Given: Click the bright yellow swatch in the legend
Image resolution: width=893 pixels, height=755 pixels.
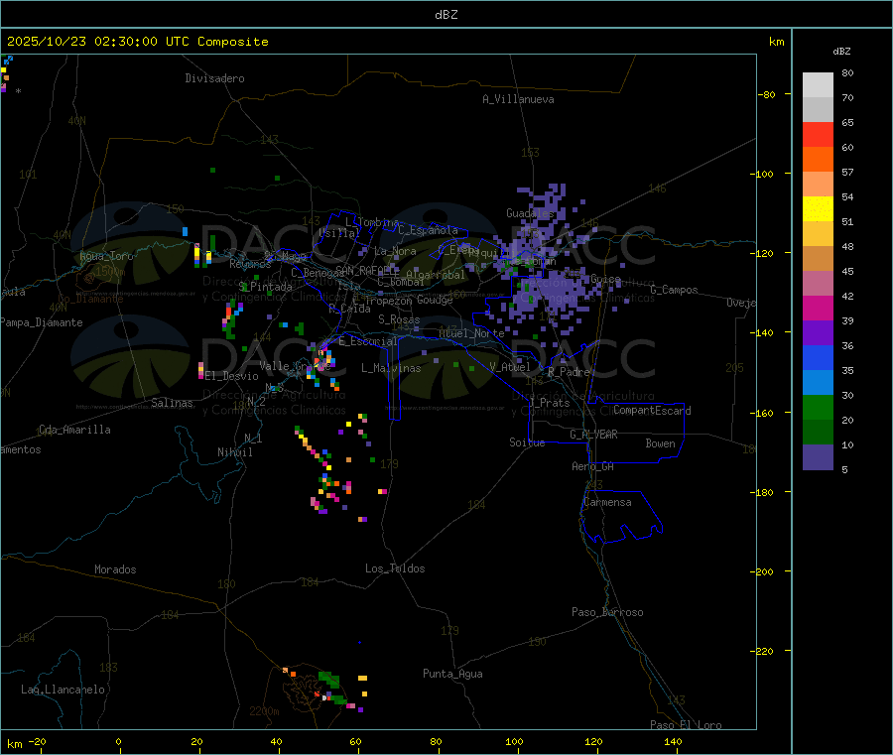Looking at the screenshot, I should click(818, 208).
